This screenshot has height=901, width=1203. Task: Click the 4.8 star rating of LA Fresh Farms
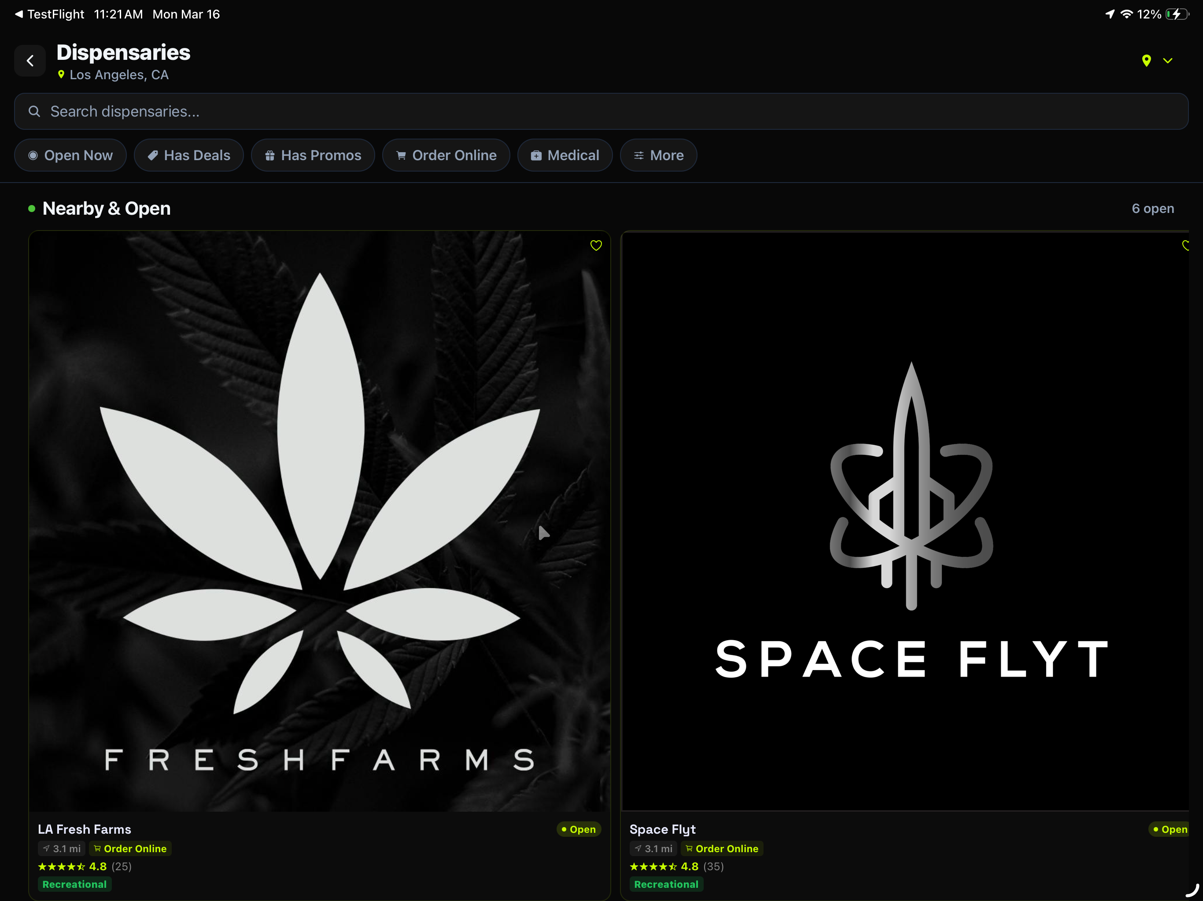pos(72,867)
